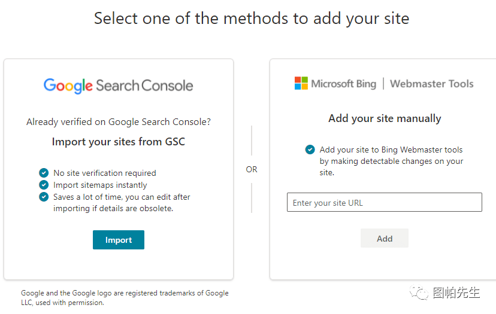
Task: Click the 'No site verification required' checkmark
Action: (x=44, y=173)
